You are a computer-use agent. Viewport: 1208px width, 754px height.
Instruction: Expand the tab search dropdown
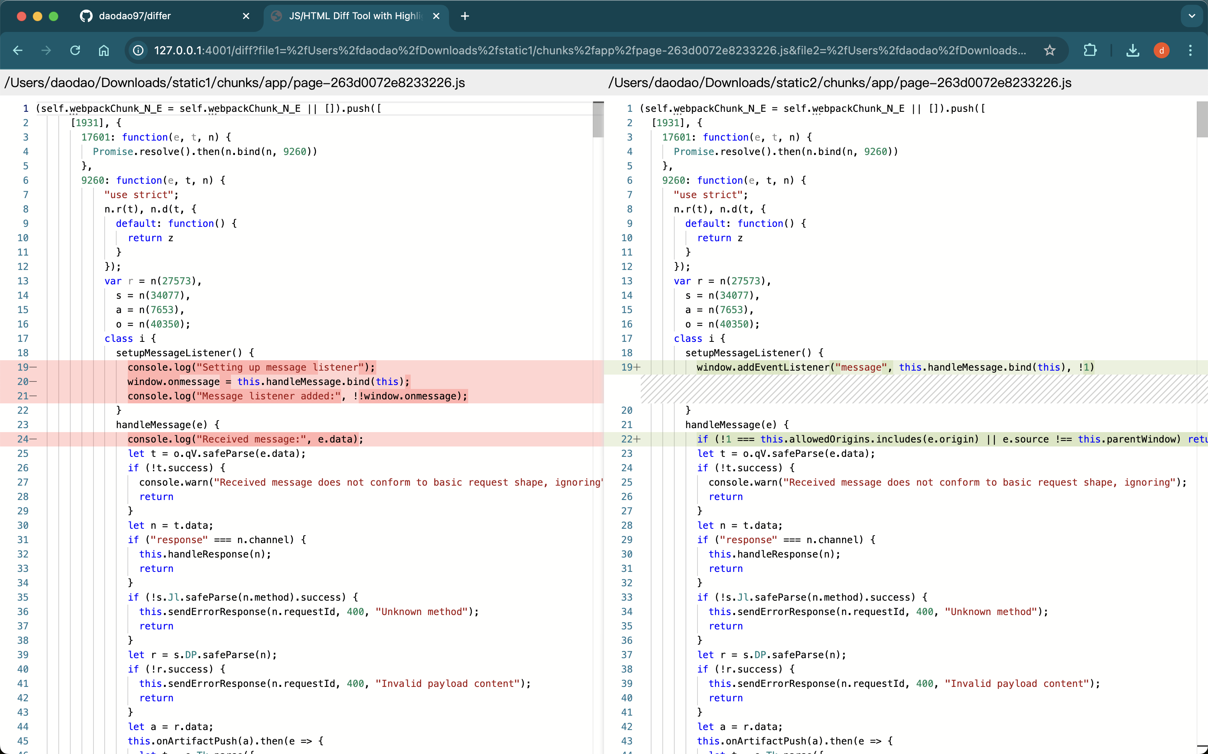(1192, 16)
